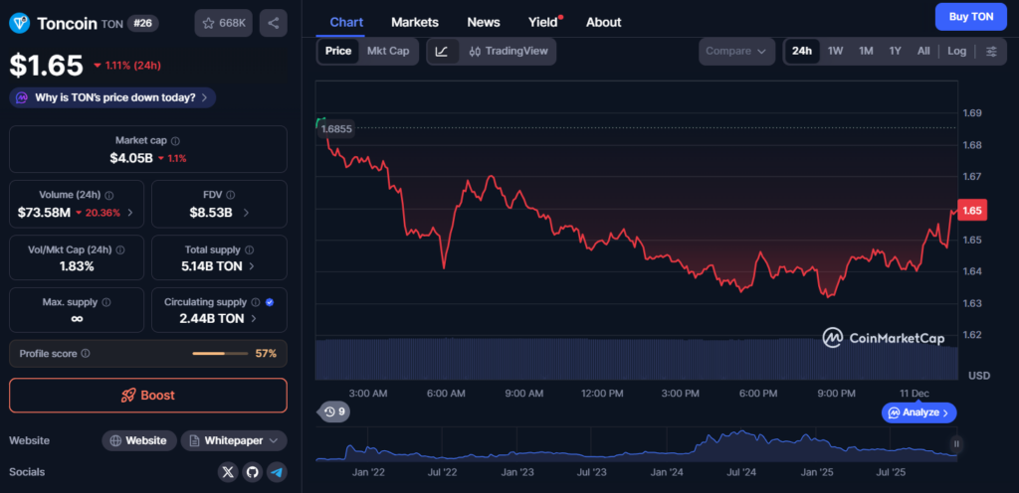Click the line chart type icon
The height and width of the screenshot is (493, 1019).
pos(442,52)
